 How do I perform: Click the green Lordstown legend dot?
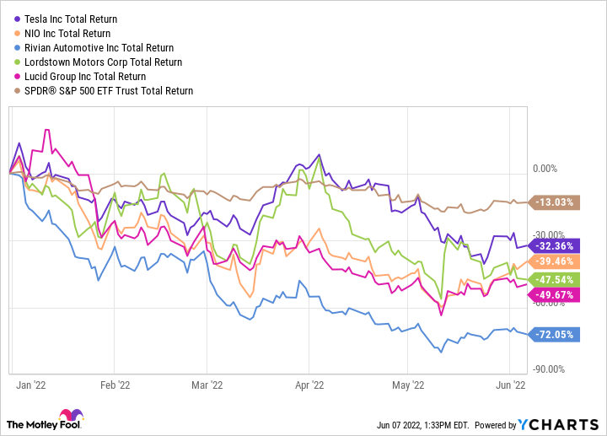tap(17, 62)
